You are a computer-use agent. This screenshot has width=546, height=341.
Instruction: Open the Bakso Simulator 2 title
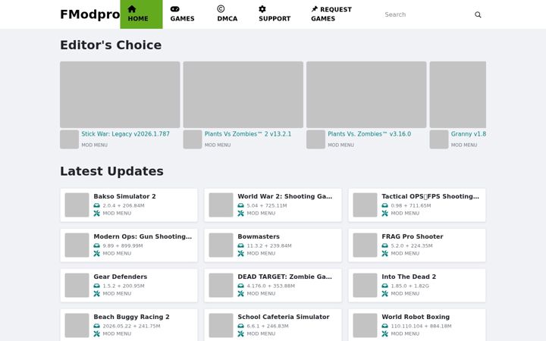(x=124, y=196)
